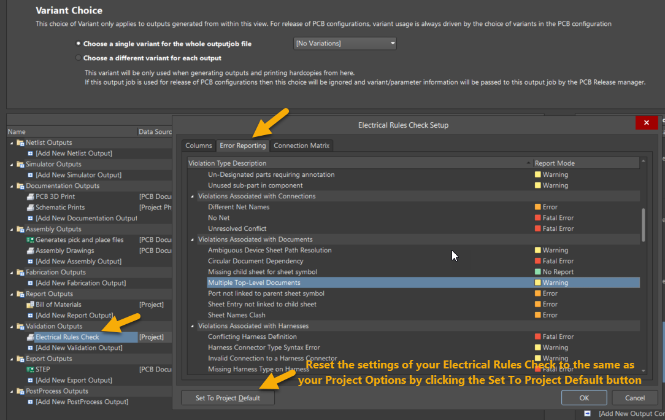Switch to the Error Reporting tab
This screenshot has width=665, height=420.
tap(242, 146)
